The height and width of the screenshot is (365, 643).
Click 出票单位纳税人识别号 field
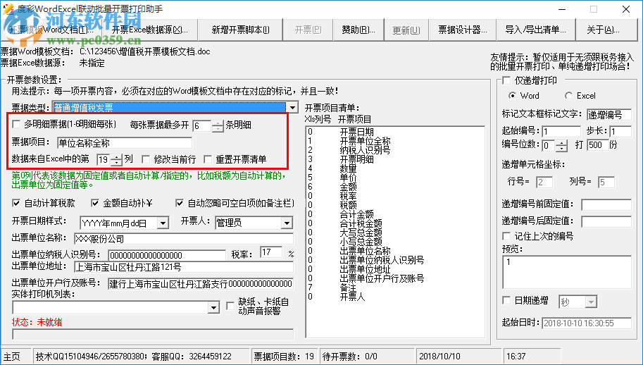click(x=167, y=255)
